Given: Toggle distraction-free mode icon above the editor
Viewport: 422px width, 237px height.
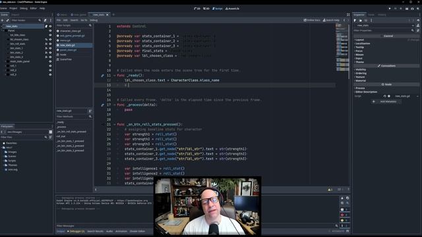Looking at the screenshot, I should 348,14.
